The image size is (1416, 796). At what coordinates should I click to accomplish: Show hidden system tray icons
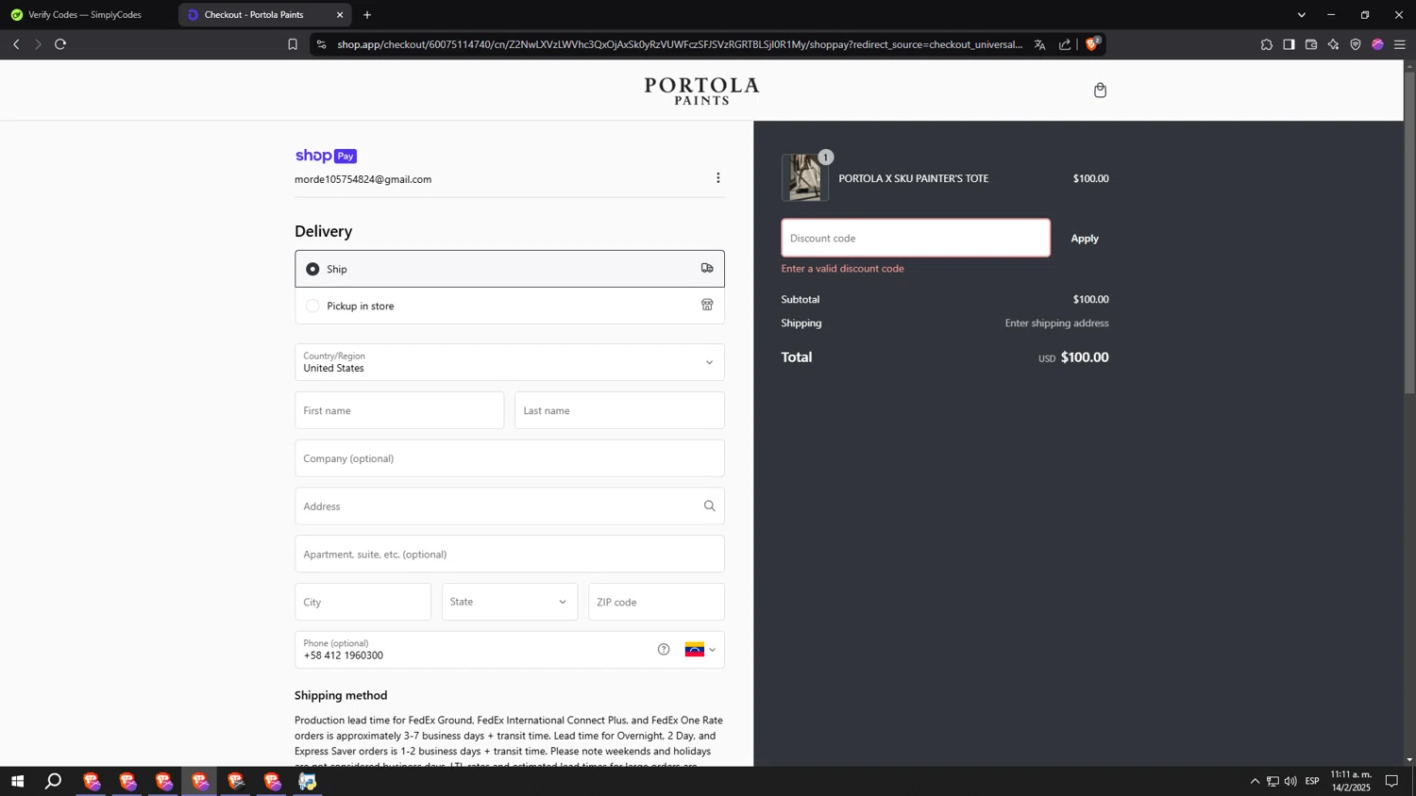(x=1255, y=781)
